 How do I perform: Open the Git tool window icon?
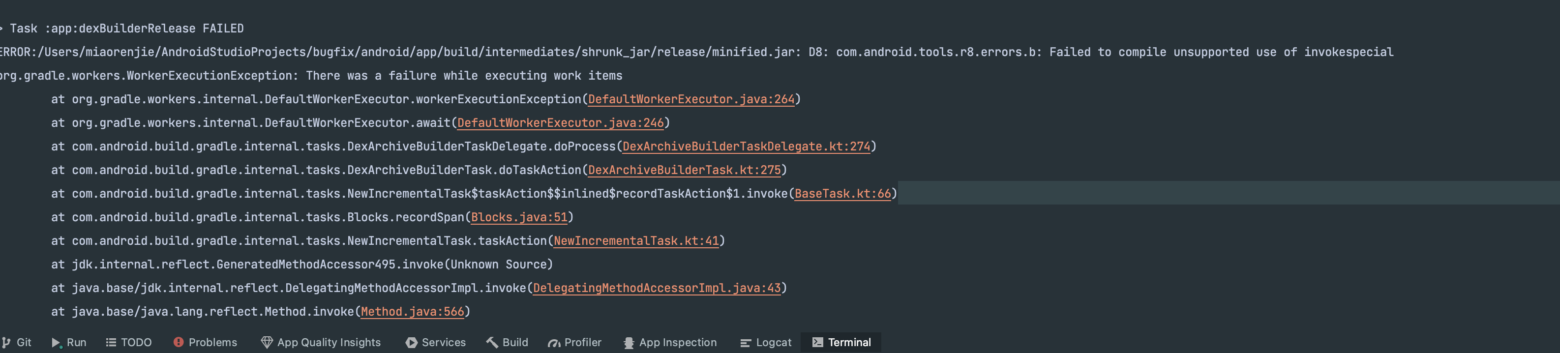click(7, 343)
